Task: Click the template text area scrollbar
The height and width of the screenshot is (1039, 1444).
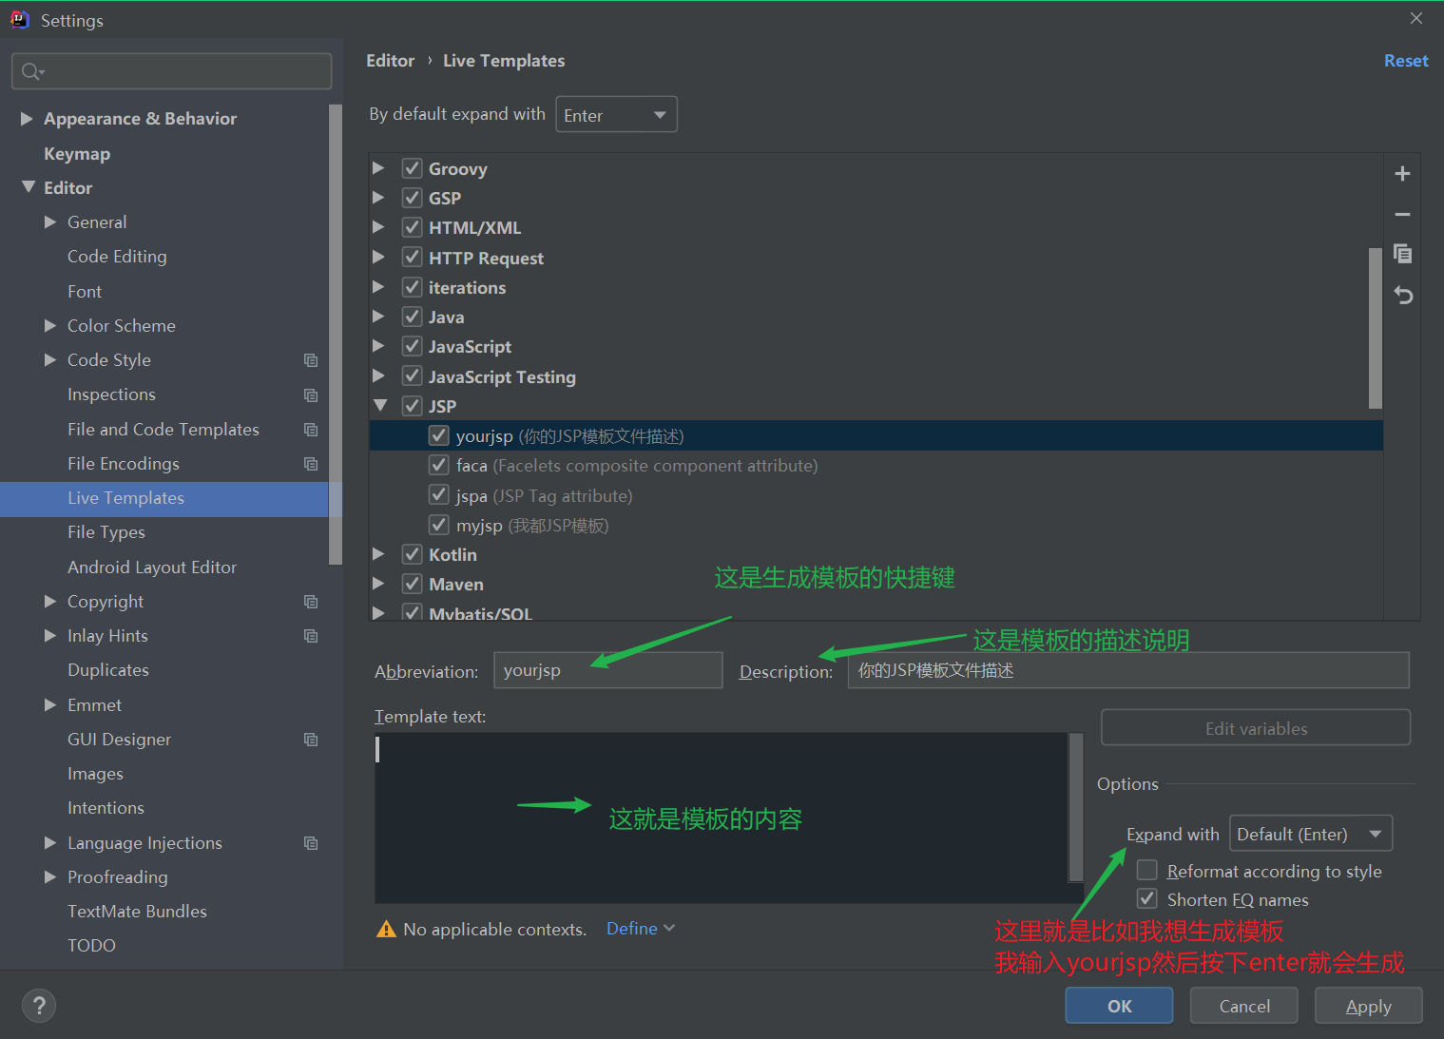Action: pyautogui.click(x=1076, y=807)
